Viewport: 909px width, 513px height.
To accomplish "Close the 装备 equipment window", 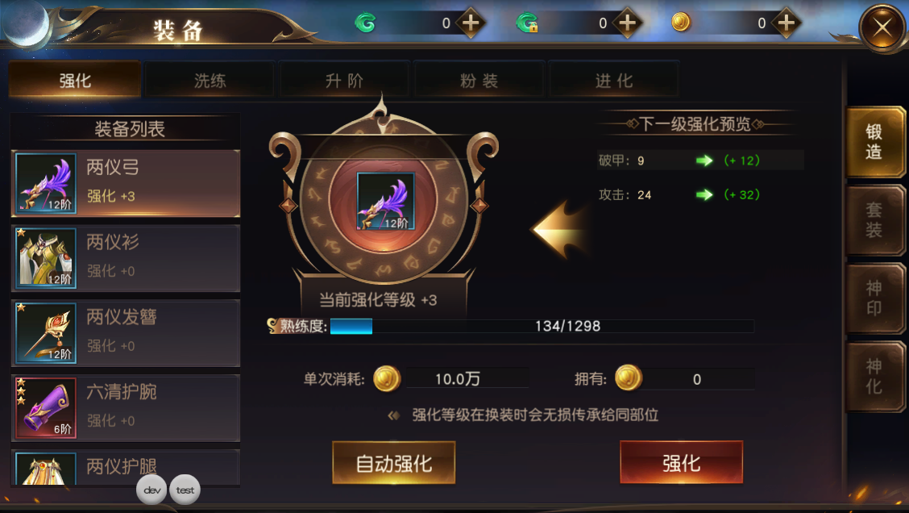I will tap(882, 27).
